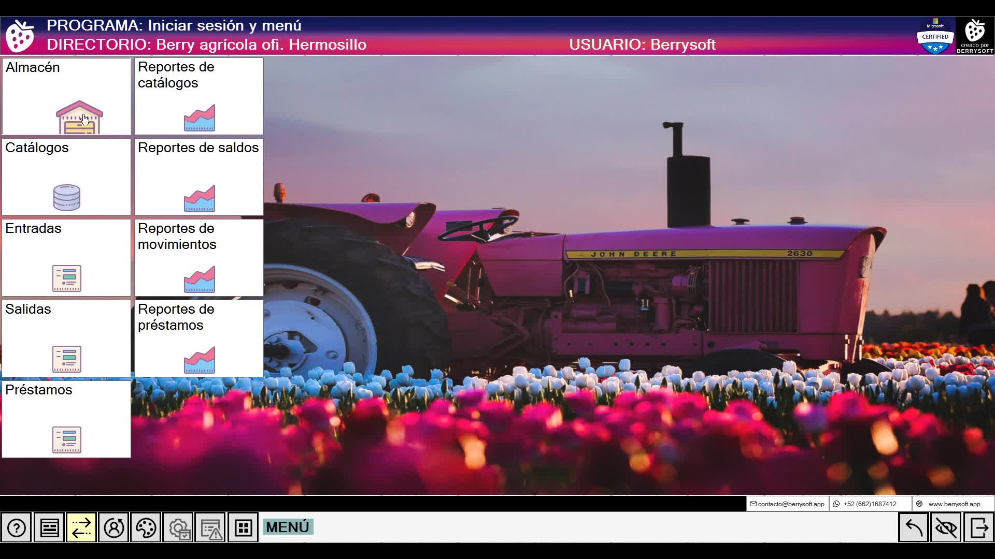Click the contacto@berrysoft.app email link
The height and width of the screenshot is (559, 995).
(x=788, y=504)
